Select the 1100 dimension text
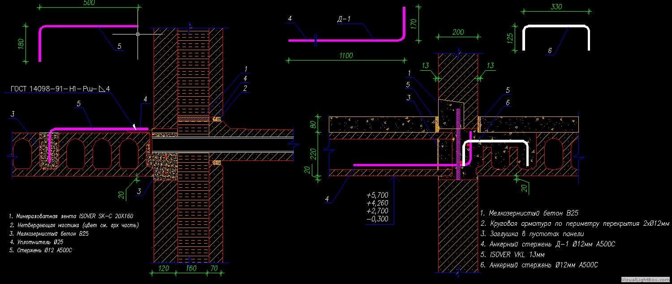Screen dimensions: 672x284 (x=346, y=56)
